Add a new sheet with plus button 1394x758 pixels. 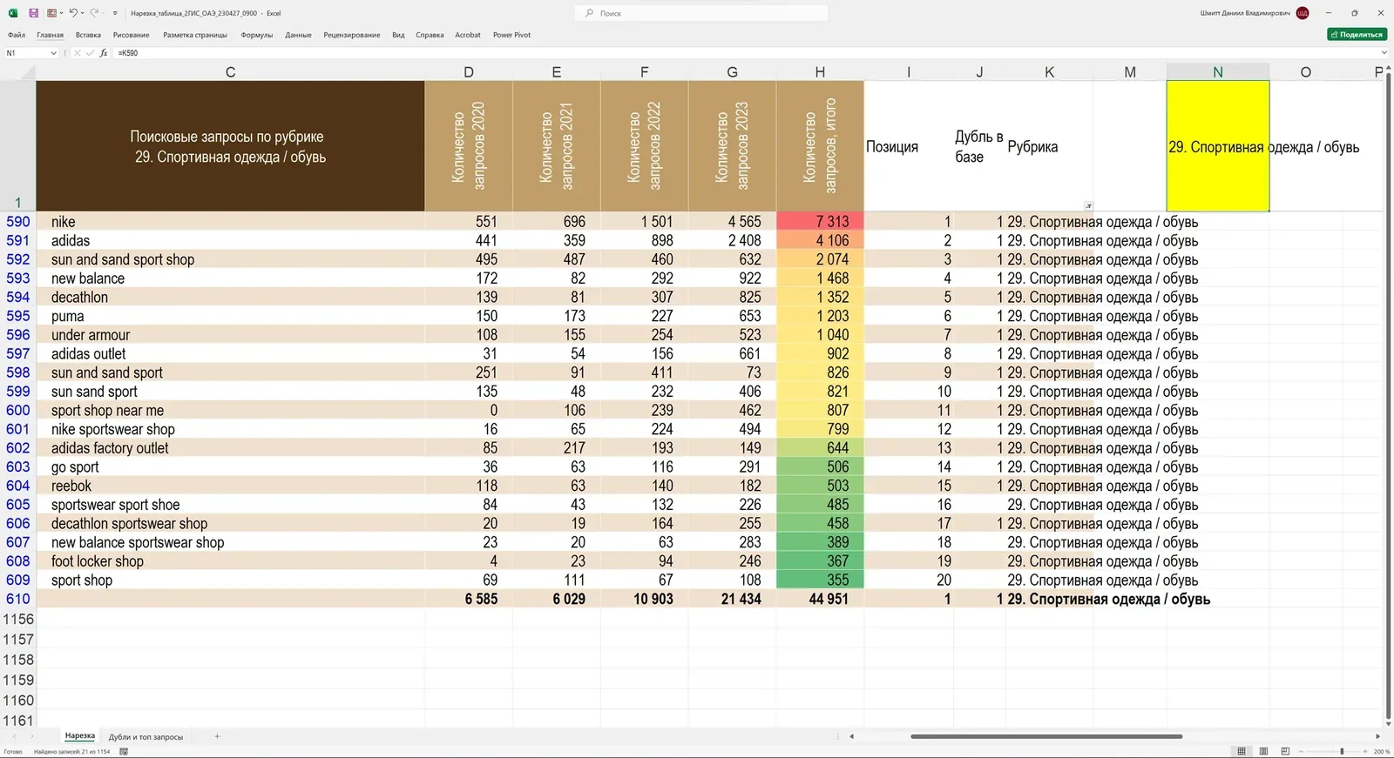(x=217, y=736)
